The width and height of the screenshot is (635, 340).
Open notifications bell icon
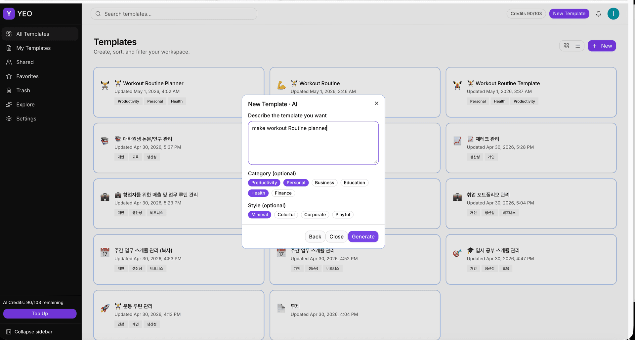click(x=598, y=14)
